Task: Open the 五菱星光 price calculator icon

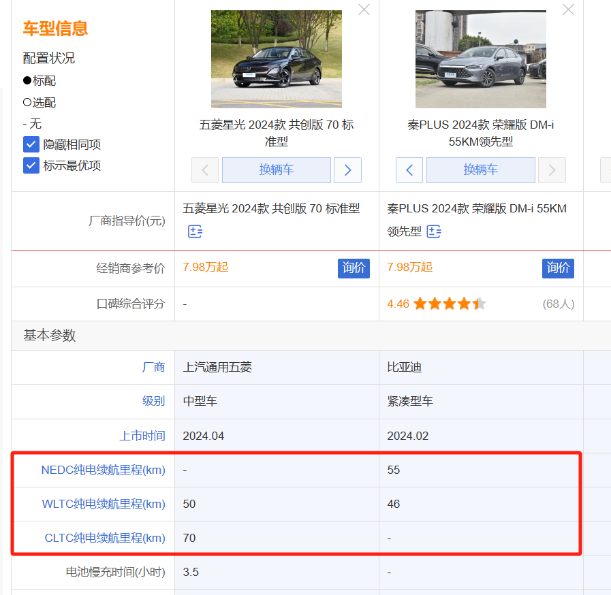Action: point(195,231)
